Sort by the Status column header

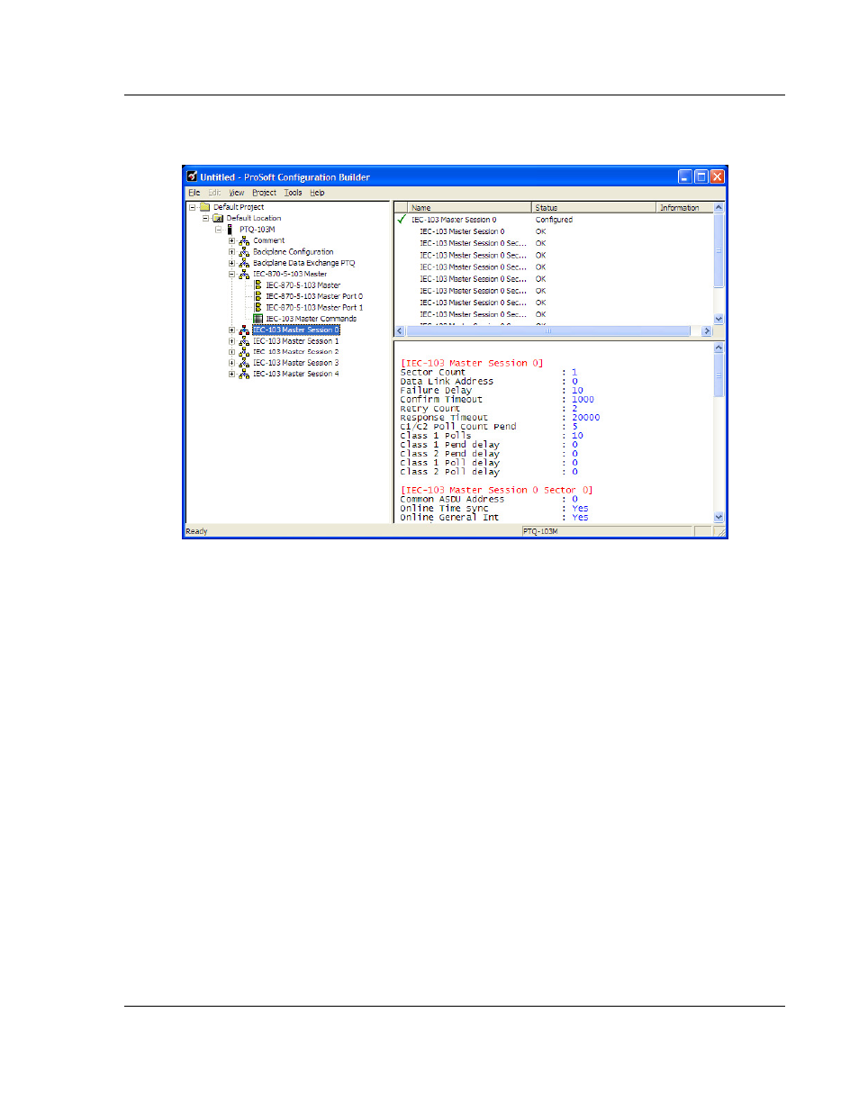coord(593,208)
